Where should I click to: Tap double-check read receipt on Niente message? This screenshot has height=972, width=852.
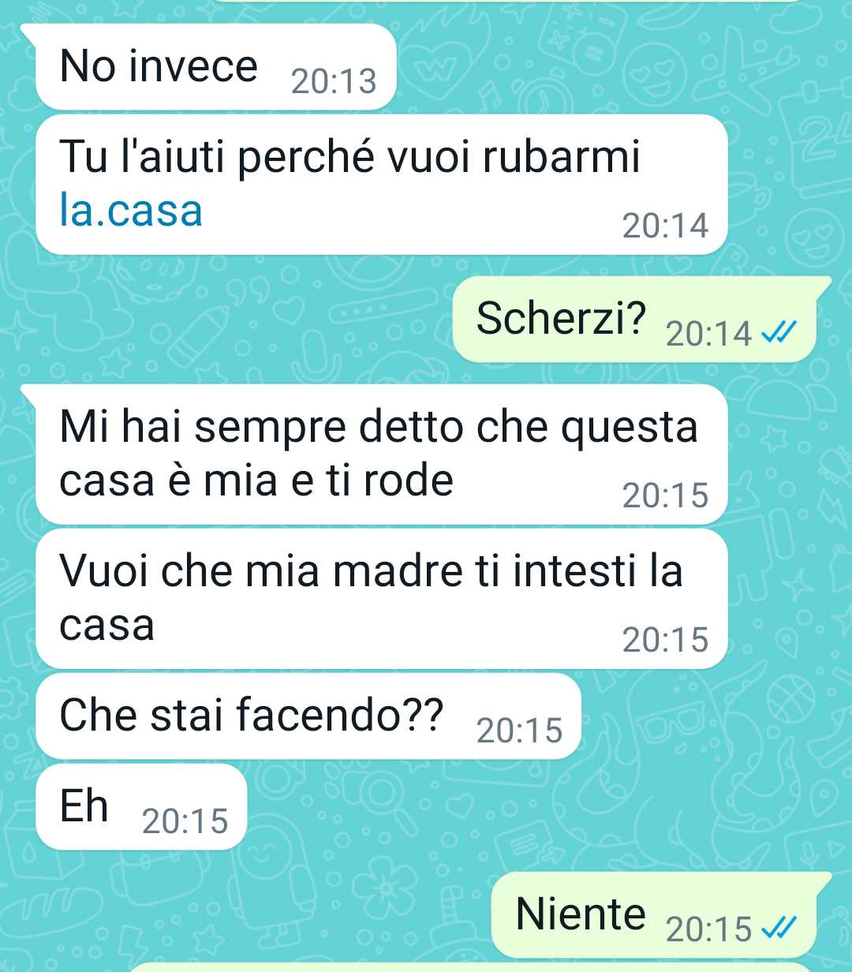point(776,929)
